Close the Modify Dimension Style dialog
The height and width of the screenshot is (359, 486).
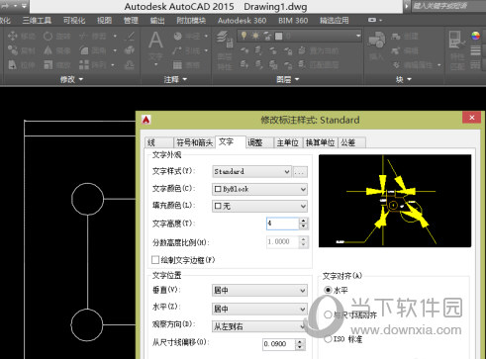[x=472, y=118]
